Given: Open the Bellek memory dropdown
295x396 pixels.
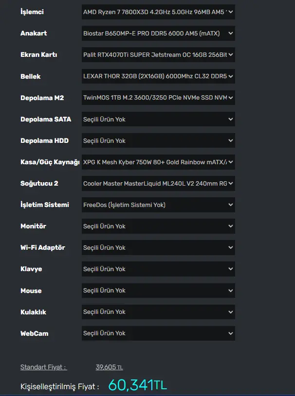Looking at the screenshot, I should (x=158, y=76).
